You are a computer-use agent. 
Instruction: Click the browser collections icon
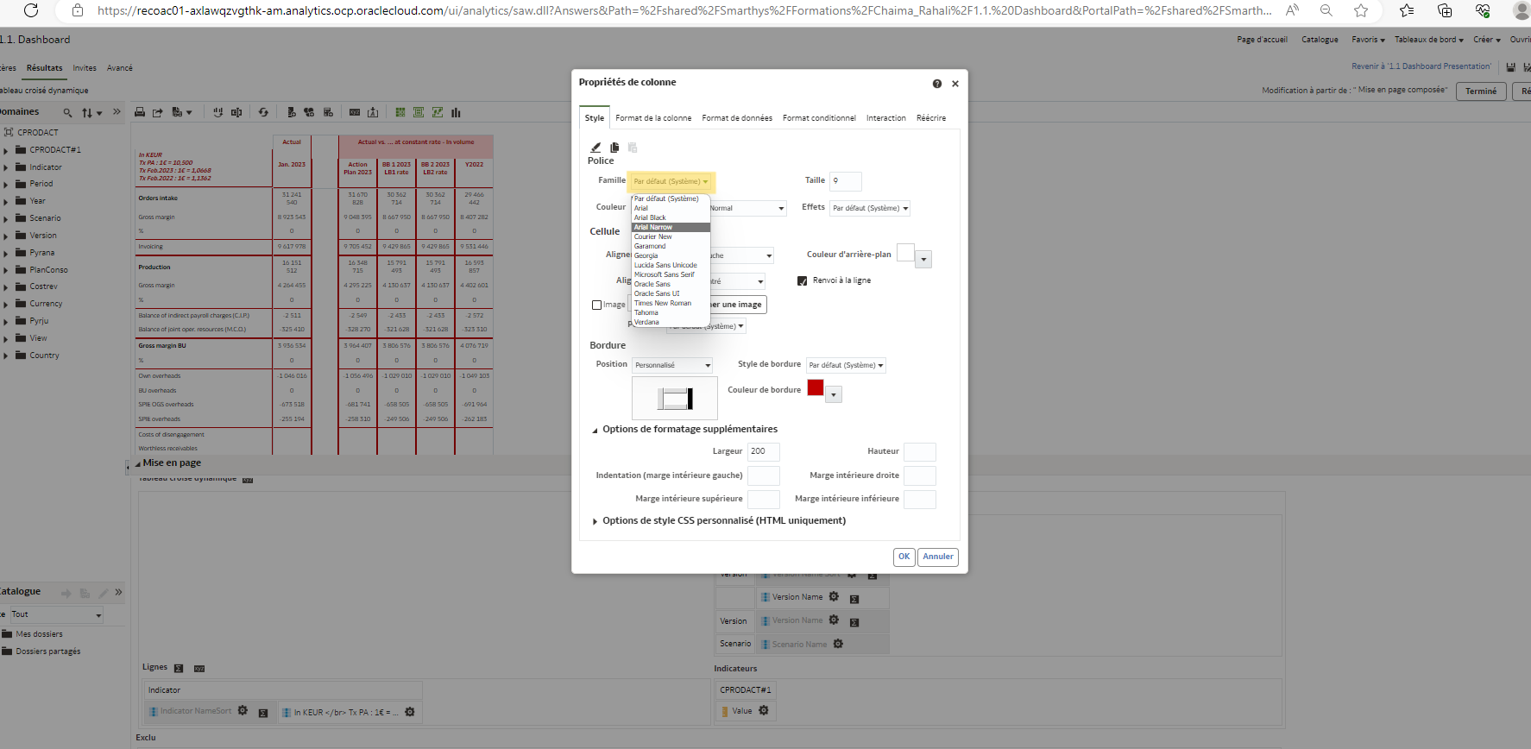pyautogui.click(x=1445, y=10)
